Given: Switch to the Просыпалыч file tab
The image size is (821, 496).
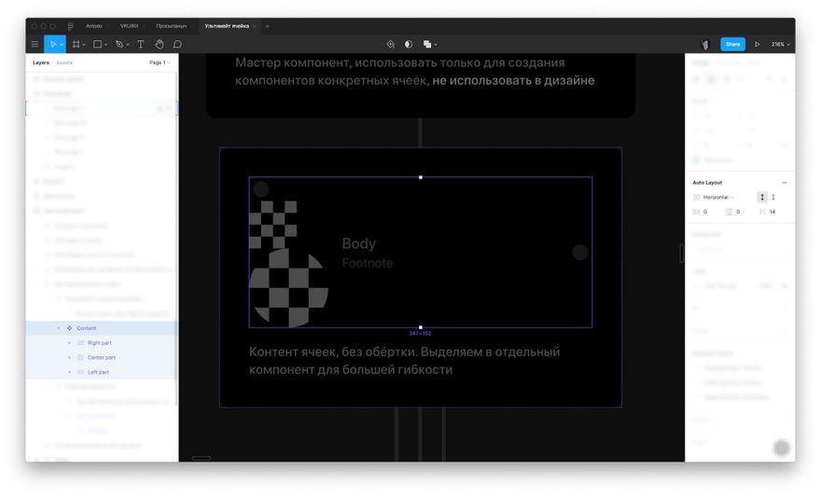Looking at the screenshot, I should click(172, 26).
